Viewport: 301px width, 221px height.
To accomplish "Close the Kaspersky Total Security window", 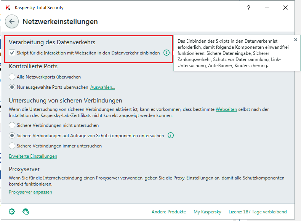I will click(285, 8).
